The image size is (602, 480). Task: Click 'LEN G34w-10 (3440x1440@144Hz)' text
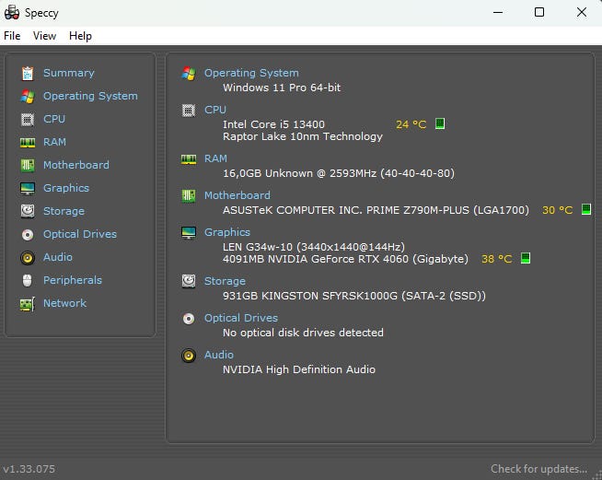tap(314, 247)
